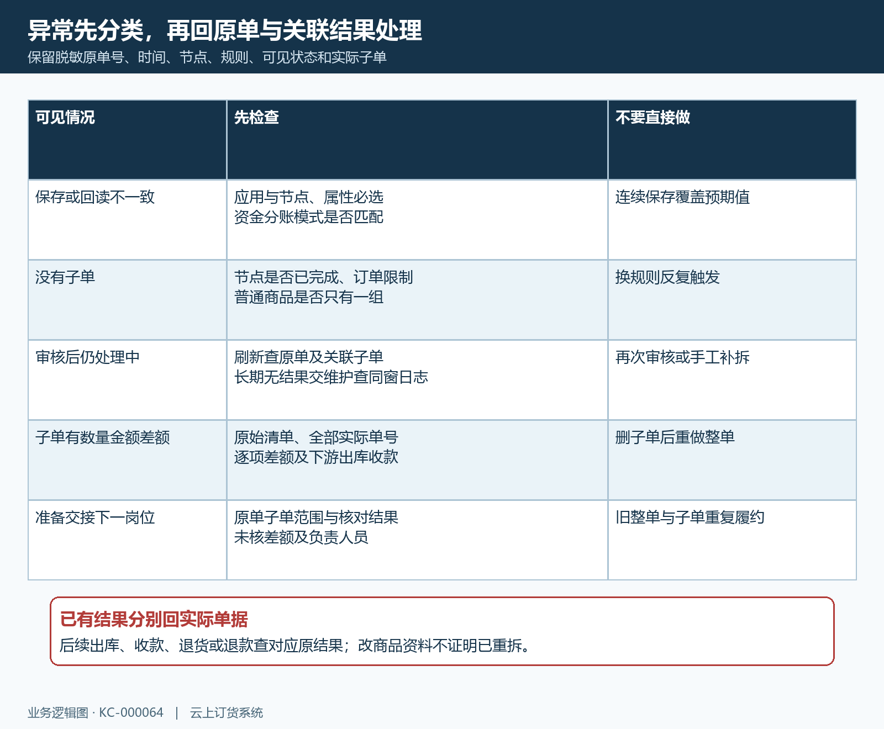Select the line "逐项差额及下游出库收款"

(316, 457)
